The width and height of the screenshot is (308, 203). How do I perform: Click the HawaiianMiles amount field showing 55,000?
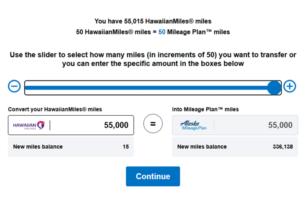click(x=71, y=125)
